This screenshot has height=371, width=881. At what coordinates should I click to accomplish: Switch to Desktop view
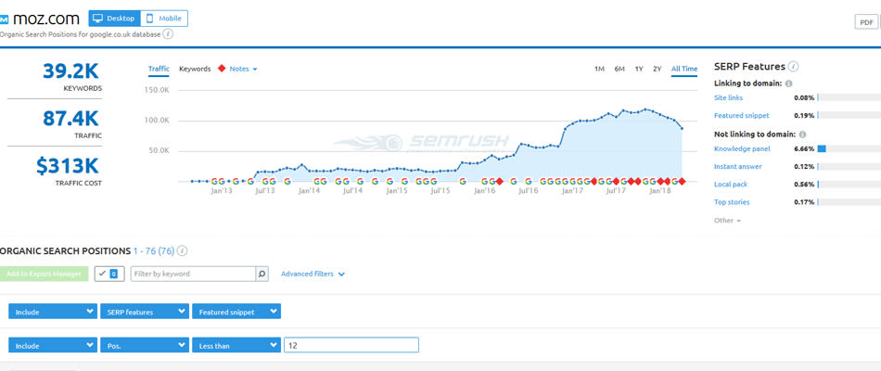(114, 19)
